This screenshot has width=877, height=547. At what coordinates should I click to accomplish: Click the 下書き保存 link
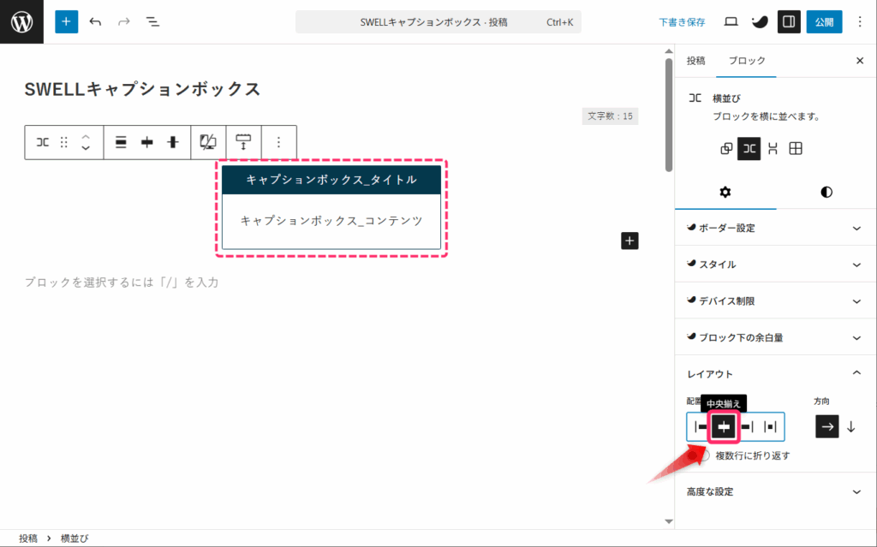(682, 22)
